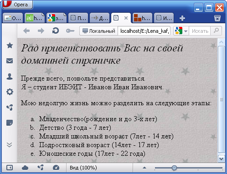Image resolution: width=227 pixels, height=174 pixels.
Task: Switch to the green-icon tab labeled h...
Action: coord(35,18)
